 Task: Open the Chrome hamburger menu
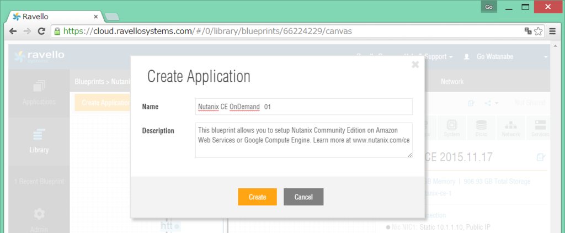pos(552,31)
